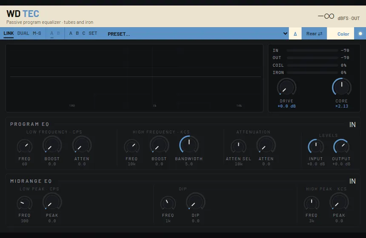This screenshot has width=366, height=238.
Task: Recall snapshot A
Action: point(71,33)
